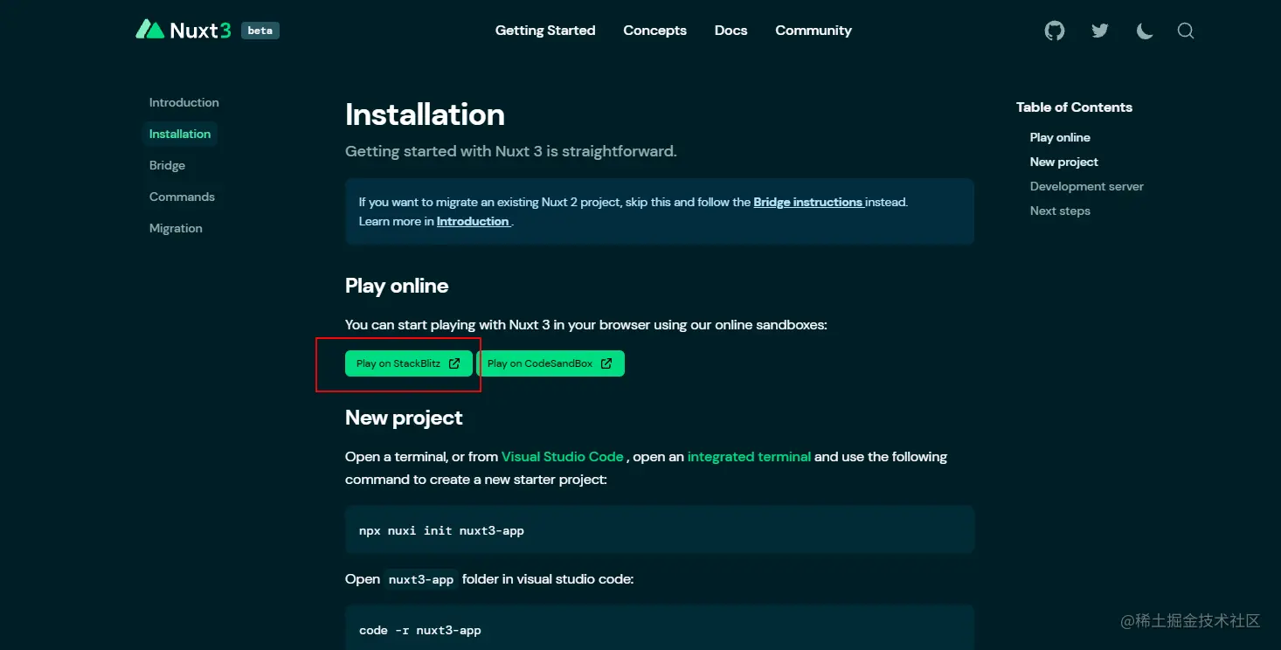Open the Visual Studio Code link
1281x650 pixels.
pos(562,457)
